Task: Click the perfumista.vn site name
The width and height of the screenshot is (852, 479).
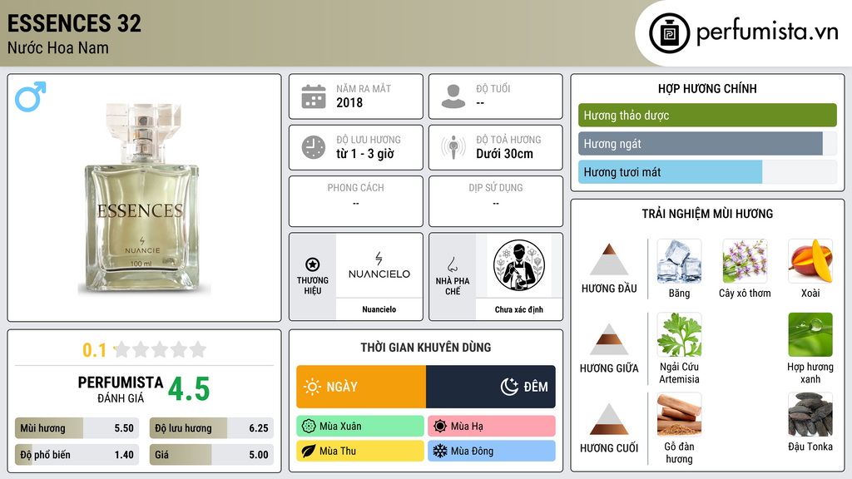Action: coord(767,32)
